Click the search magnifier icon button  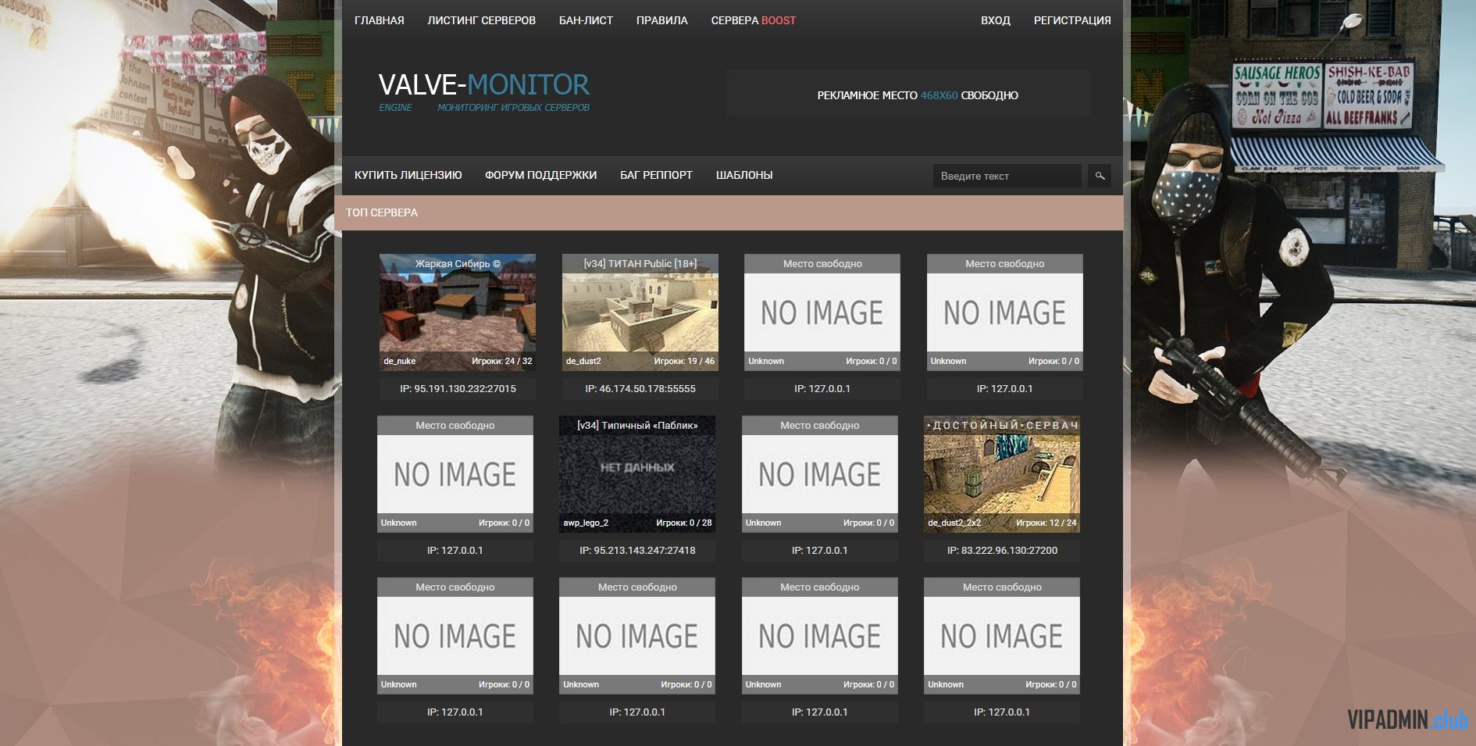(1099, 176)
